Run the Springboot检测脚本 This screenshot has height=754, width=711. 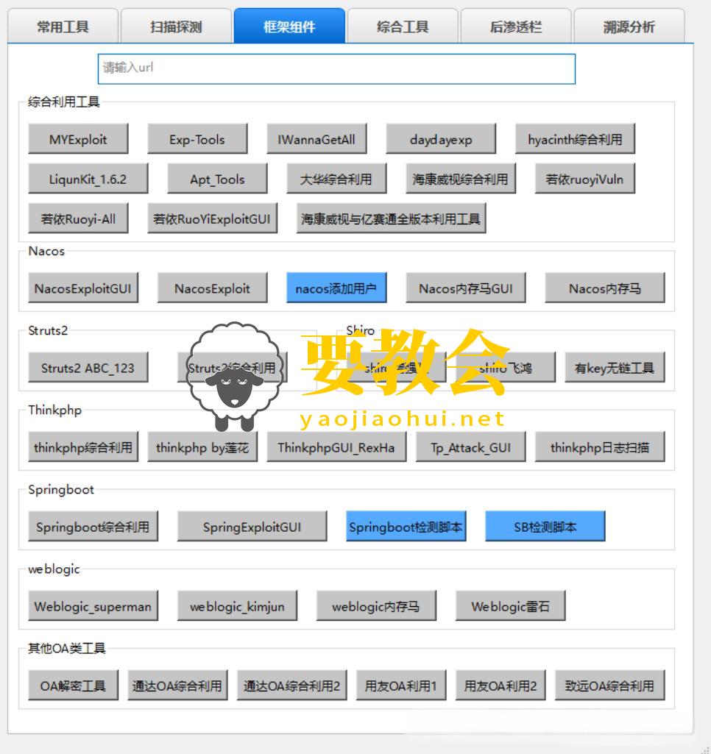pos(406,527)
